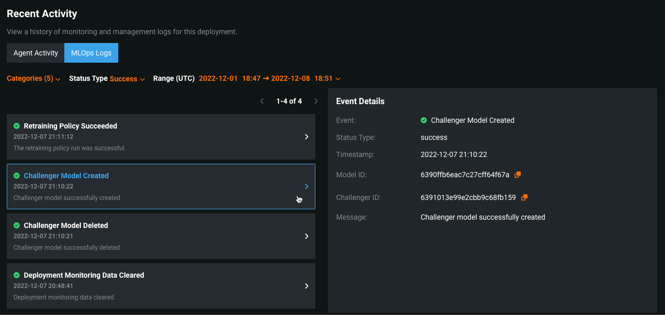
Task: Select the MLOps Logs tab
Action: tap(91, 53)
